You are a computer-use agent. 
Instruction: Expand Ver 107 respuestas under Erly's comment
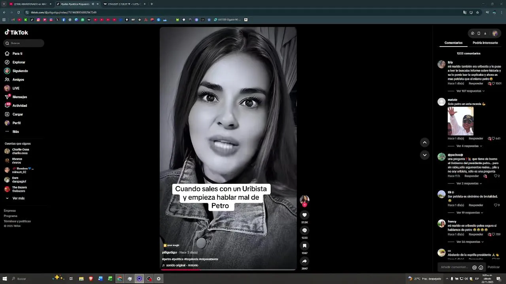[x=470, y=91]
